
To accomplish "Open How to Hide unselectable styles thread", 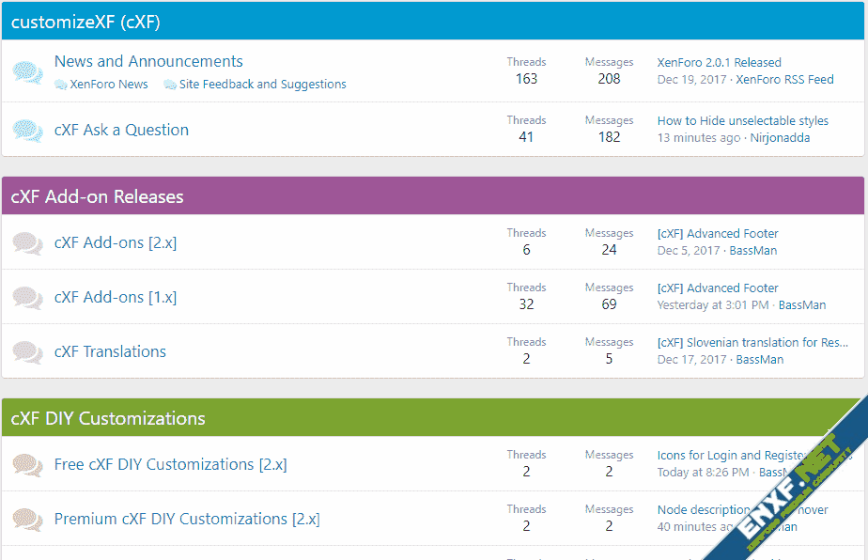I will pyautogui.click(x=742, y=121).
